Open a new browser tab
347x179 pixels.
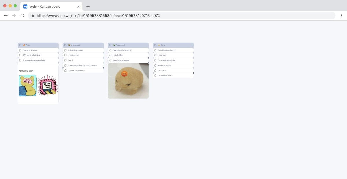click(88, 6)
